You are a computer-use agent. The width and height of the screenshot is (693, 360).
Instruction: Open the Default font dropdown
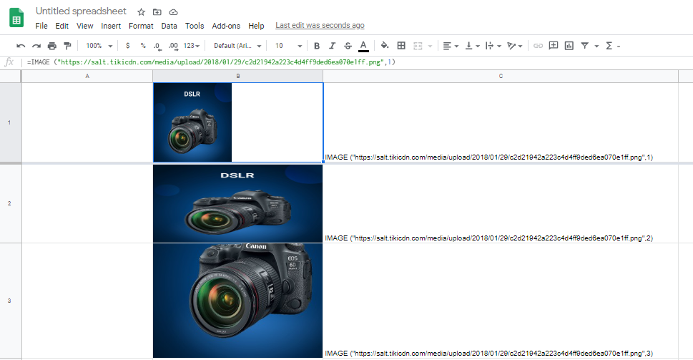[237, 46]
